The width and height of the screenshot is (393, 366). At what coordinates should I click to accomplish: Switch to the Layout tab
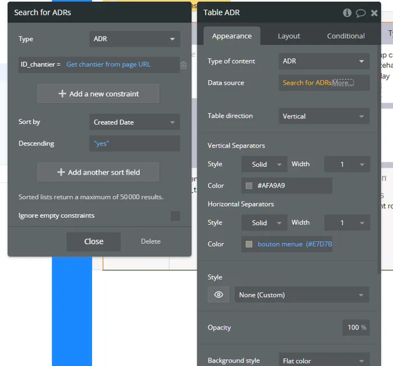tap(289, 36)
